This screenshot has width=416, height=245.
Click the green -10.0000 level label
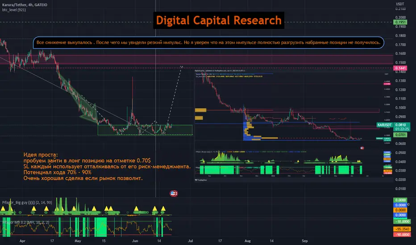point(402,221)
